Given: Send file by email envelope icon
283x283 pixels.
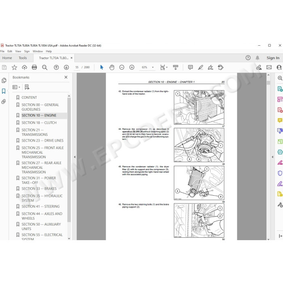Looking at the screenshot, I should [x=269, y=68].
